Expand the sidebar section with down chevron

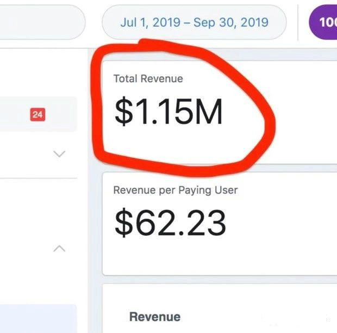pyautogui.click(x=60, y=154)
